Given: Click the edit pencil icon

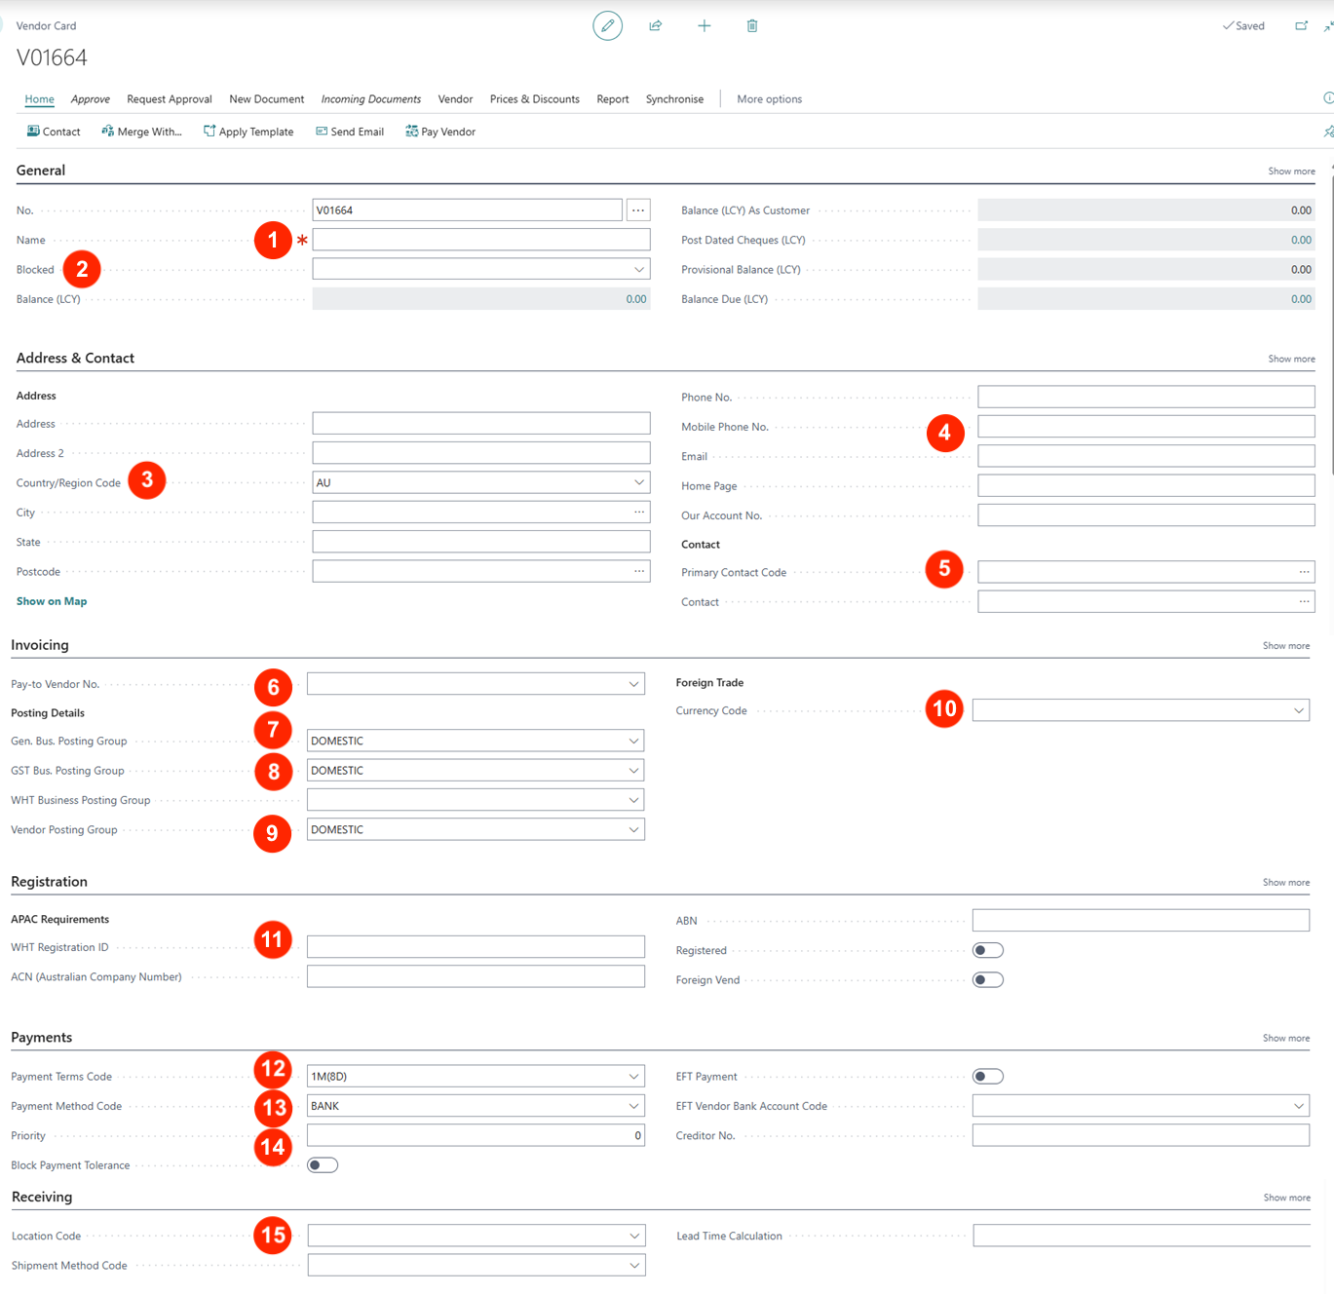Looking at the screenshot, I should (x=607, y=26).
